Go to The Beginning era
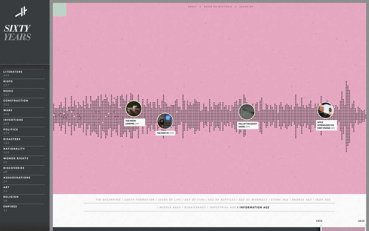The image size is (369, 231). click(108, 200)
